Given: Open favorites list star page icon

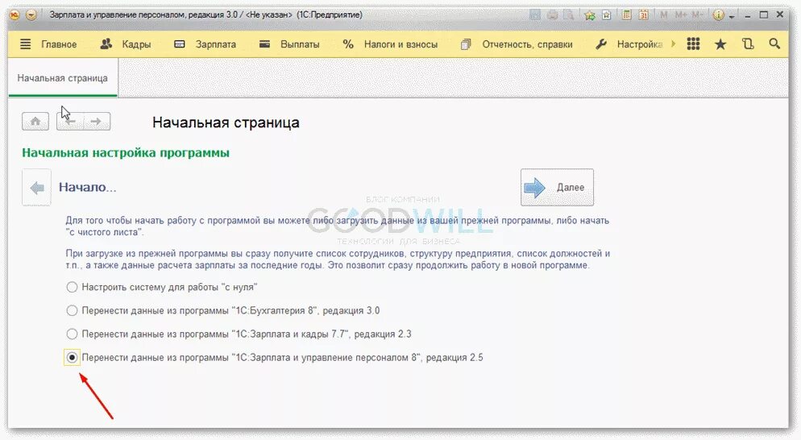Looking at the screenshot, I should 606,15.
